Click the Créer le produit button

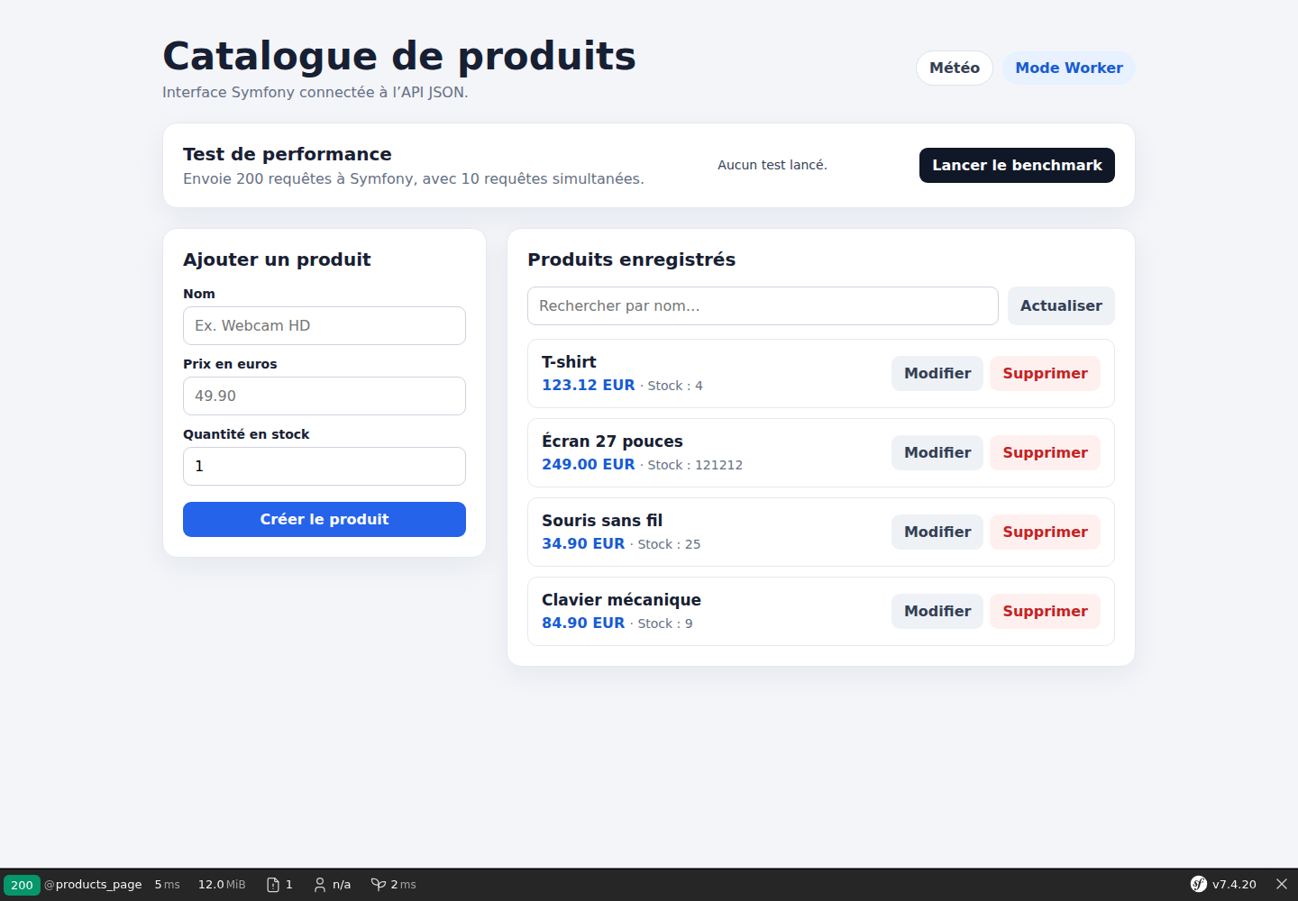coord(324,519)
